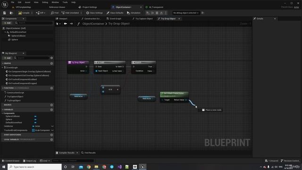Click the My Blueprint search field
The image size is (302, 170).
click(x=31, y=58)
